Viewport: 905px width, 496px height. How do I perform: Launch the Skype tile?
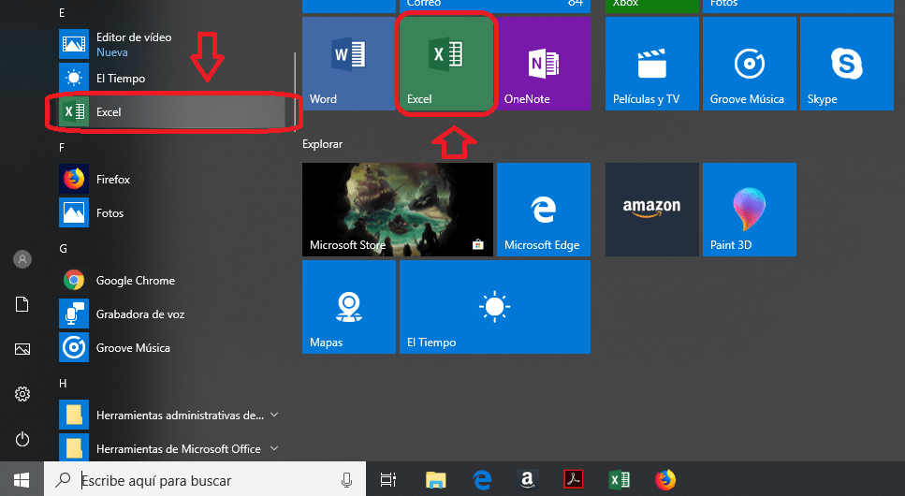(847, 64)
